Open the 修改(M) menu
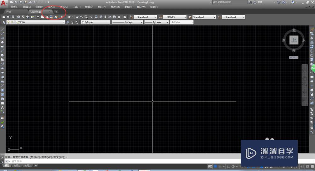The image size is (315, 171). (115, 7)
